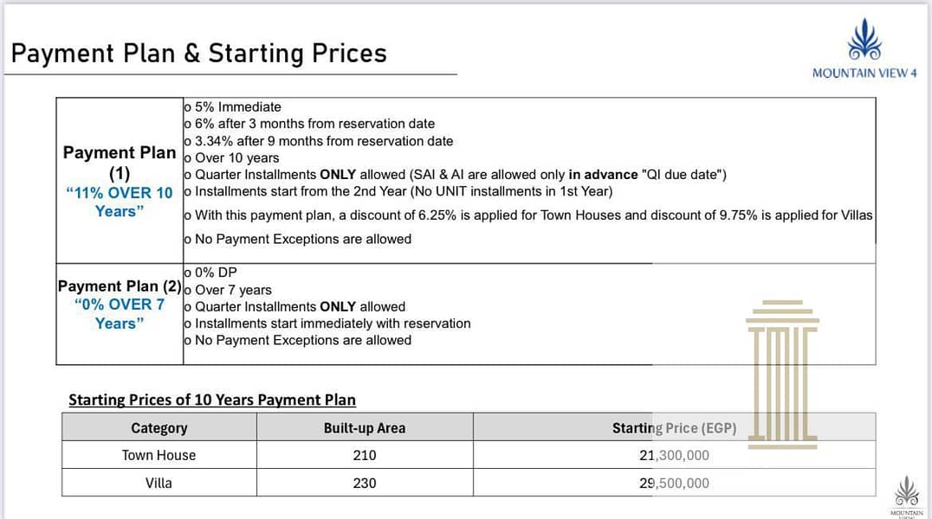Click the 230 built-up area cell
Image resolution: width=932 pixels, height=519 pixels.
[365, 483]
